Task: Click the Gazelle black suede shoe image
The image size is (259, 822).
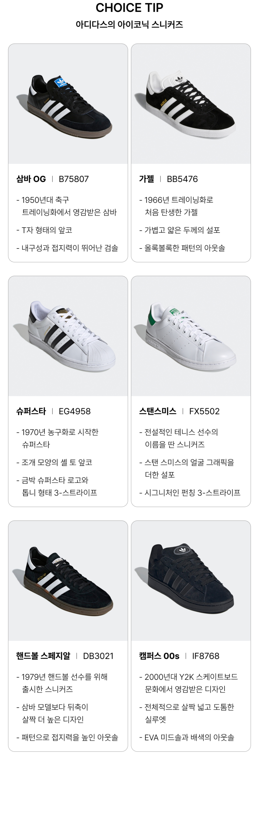Action: (190, 105)
